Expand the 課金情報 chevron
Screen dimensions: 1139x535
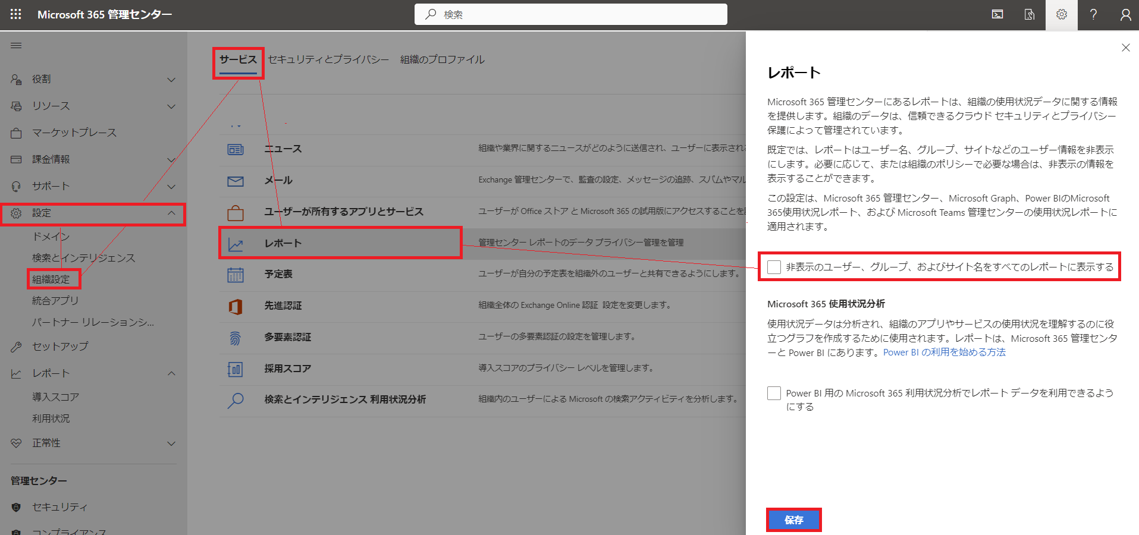171,160
